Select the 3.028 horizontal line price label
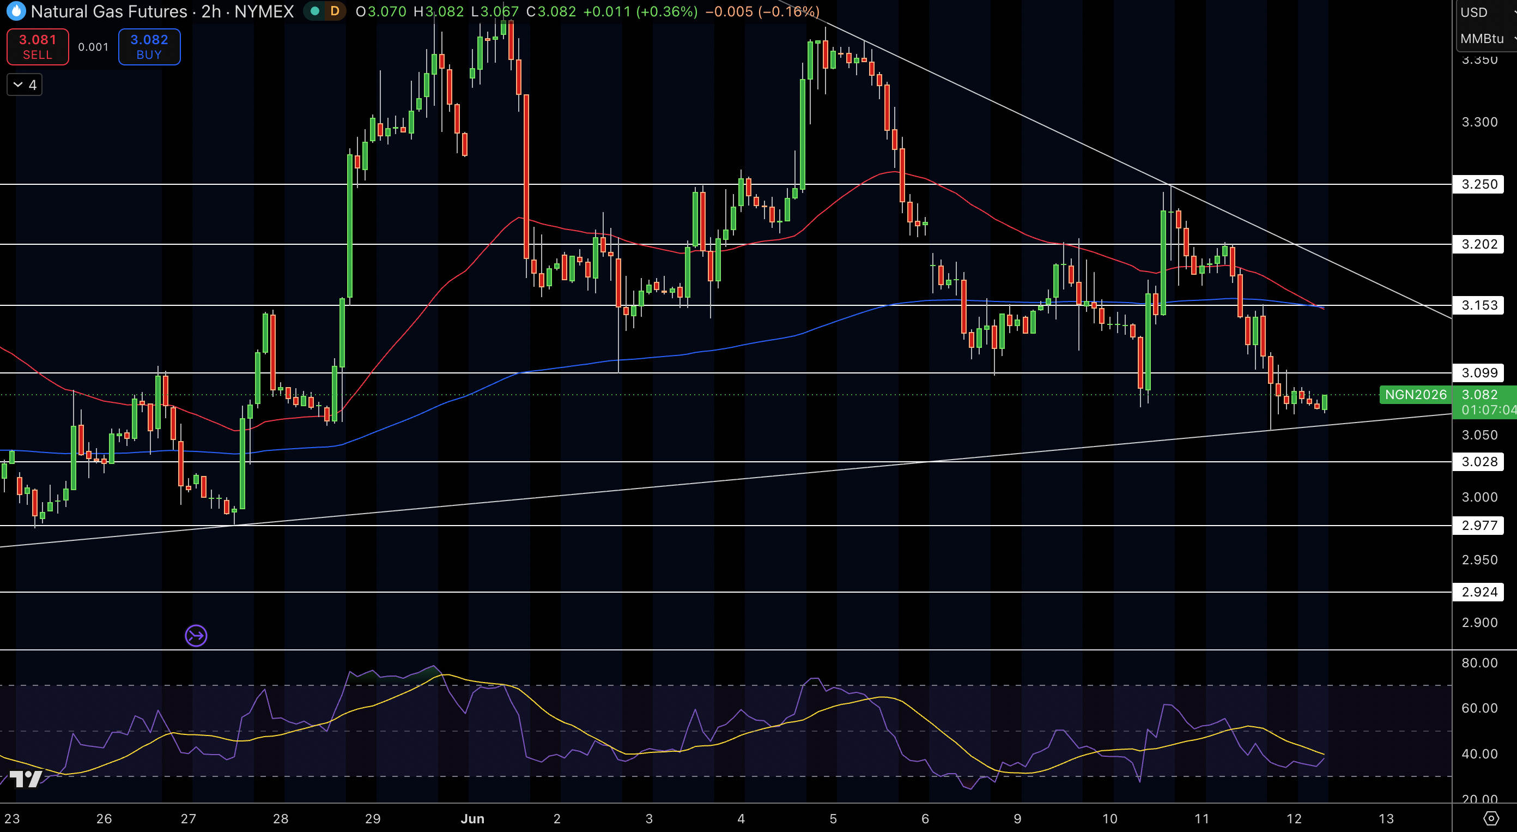This screenshot has height=832, width=1517. pyautogui.click(x=1479, y=461)
